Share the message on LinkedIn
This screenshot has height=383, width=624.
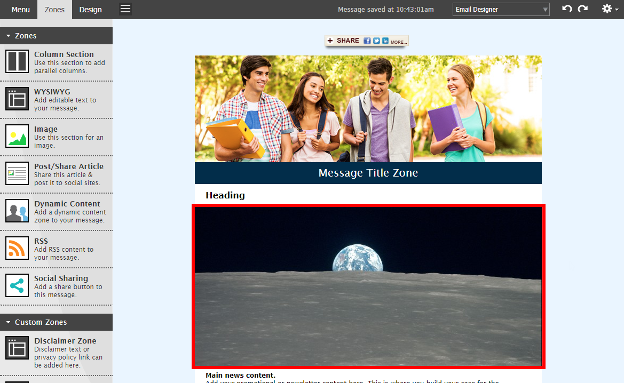click(x=385, y=41)
